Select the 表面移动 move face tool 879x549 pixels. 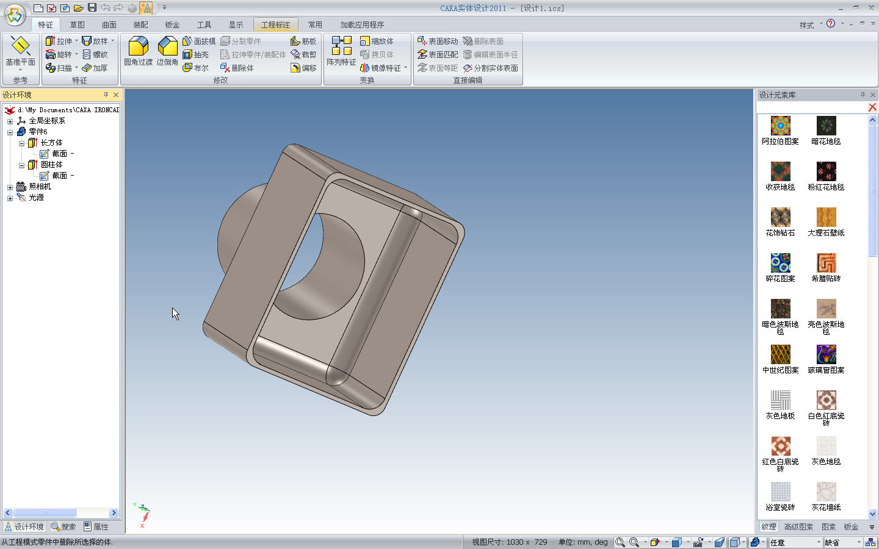[437, 41]
